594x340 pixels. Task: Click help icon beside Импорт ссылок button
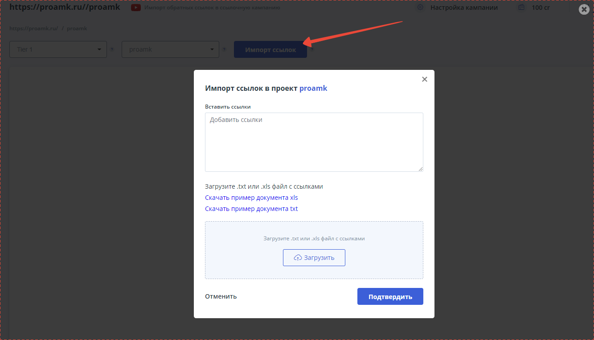pyautogui.click(x=312, y=49)
